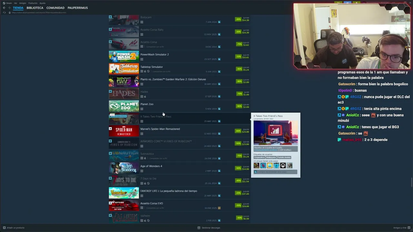Open PowerWash Simulator 2 store page

tap(155, 54)
